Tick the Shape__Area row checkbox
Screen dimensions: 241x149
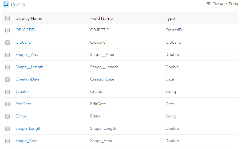pyautogui.click(x=7, y=55)
